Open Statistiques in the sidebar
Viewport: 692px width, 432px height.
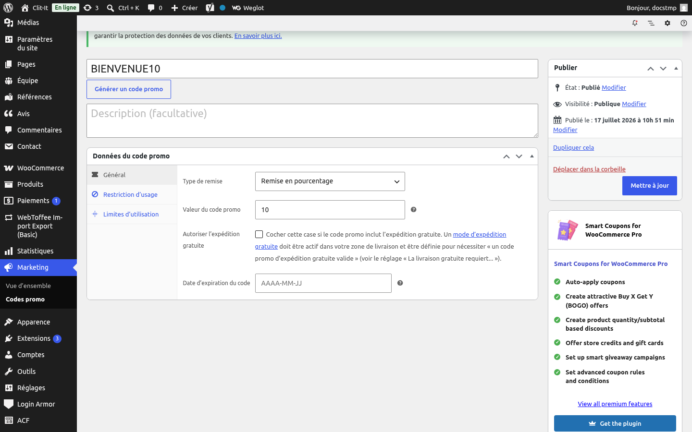tap(38, 251)
